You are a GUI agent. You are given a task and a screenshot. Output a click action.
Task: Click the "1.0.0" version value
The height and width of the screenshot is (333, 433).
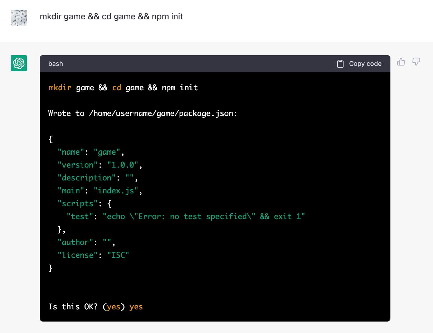click(x=122, y=165)
